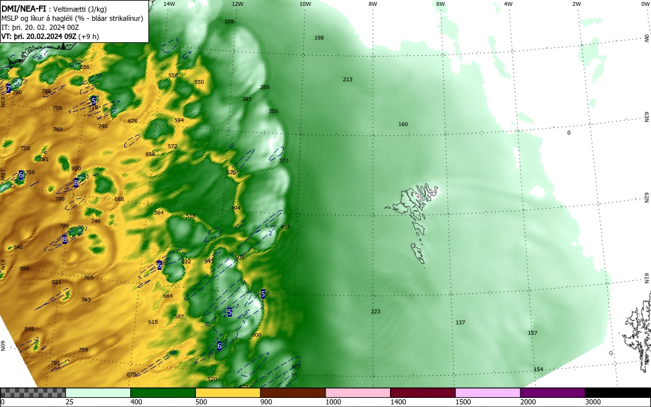Click the map value 457
651x407 pixels.
pos(285,227)
